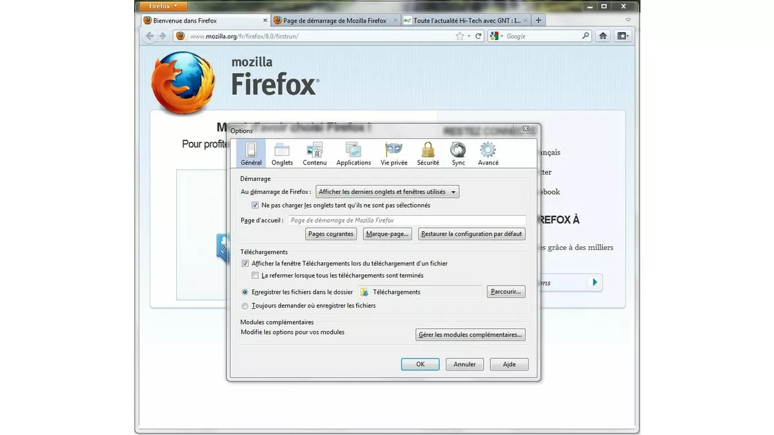Open the Sync settings panel
This screenshot has height=435, width=774.
click(458, 153)
